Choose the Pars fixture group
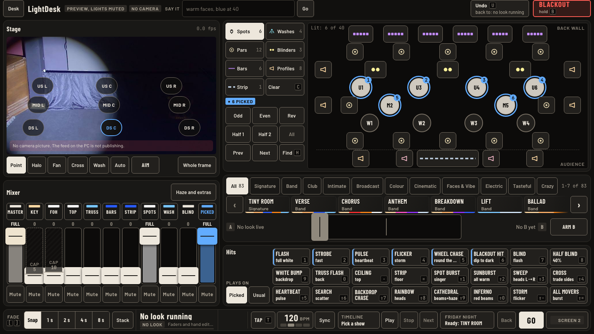594x334 pixels. (245, 50)
